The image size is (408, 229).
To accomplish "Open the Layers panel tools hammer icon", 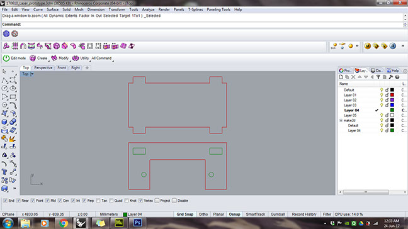I will tap(391, 77).
